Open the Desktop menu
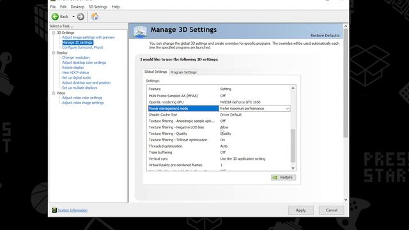Viewport: 409px width, 230px height. pyautogui.click(x=77, y=7)
